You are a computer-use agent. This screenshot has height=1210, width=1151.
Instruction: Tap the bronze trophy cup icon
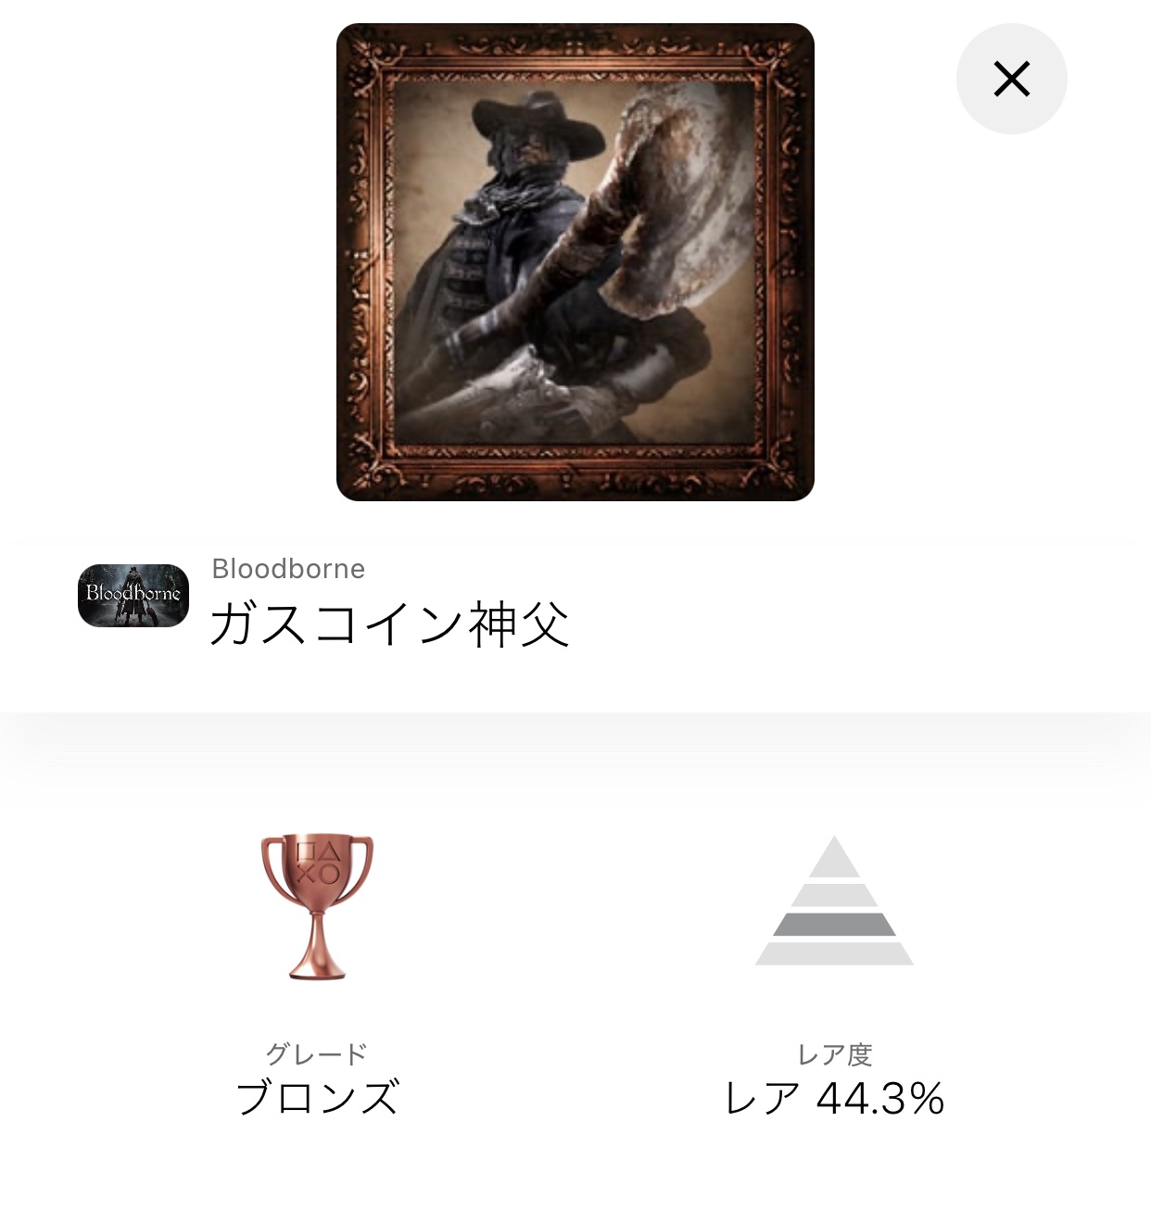coord(317,906)
